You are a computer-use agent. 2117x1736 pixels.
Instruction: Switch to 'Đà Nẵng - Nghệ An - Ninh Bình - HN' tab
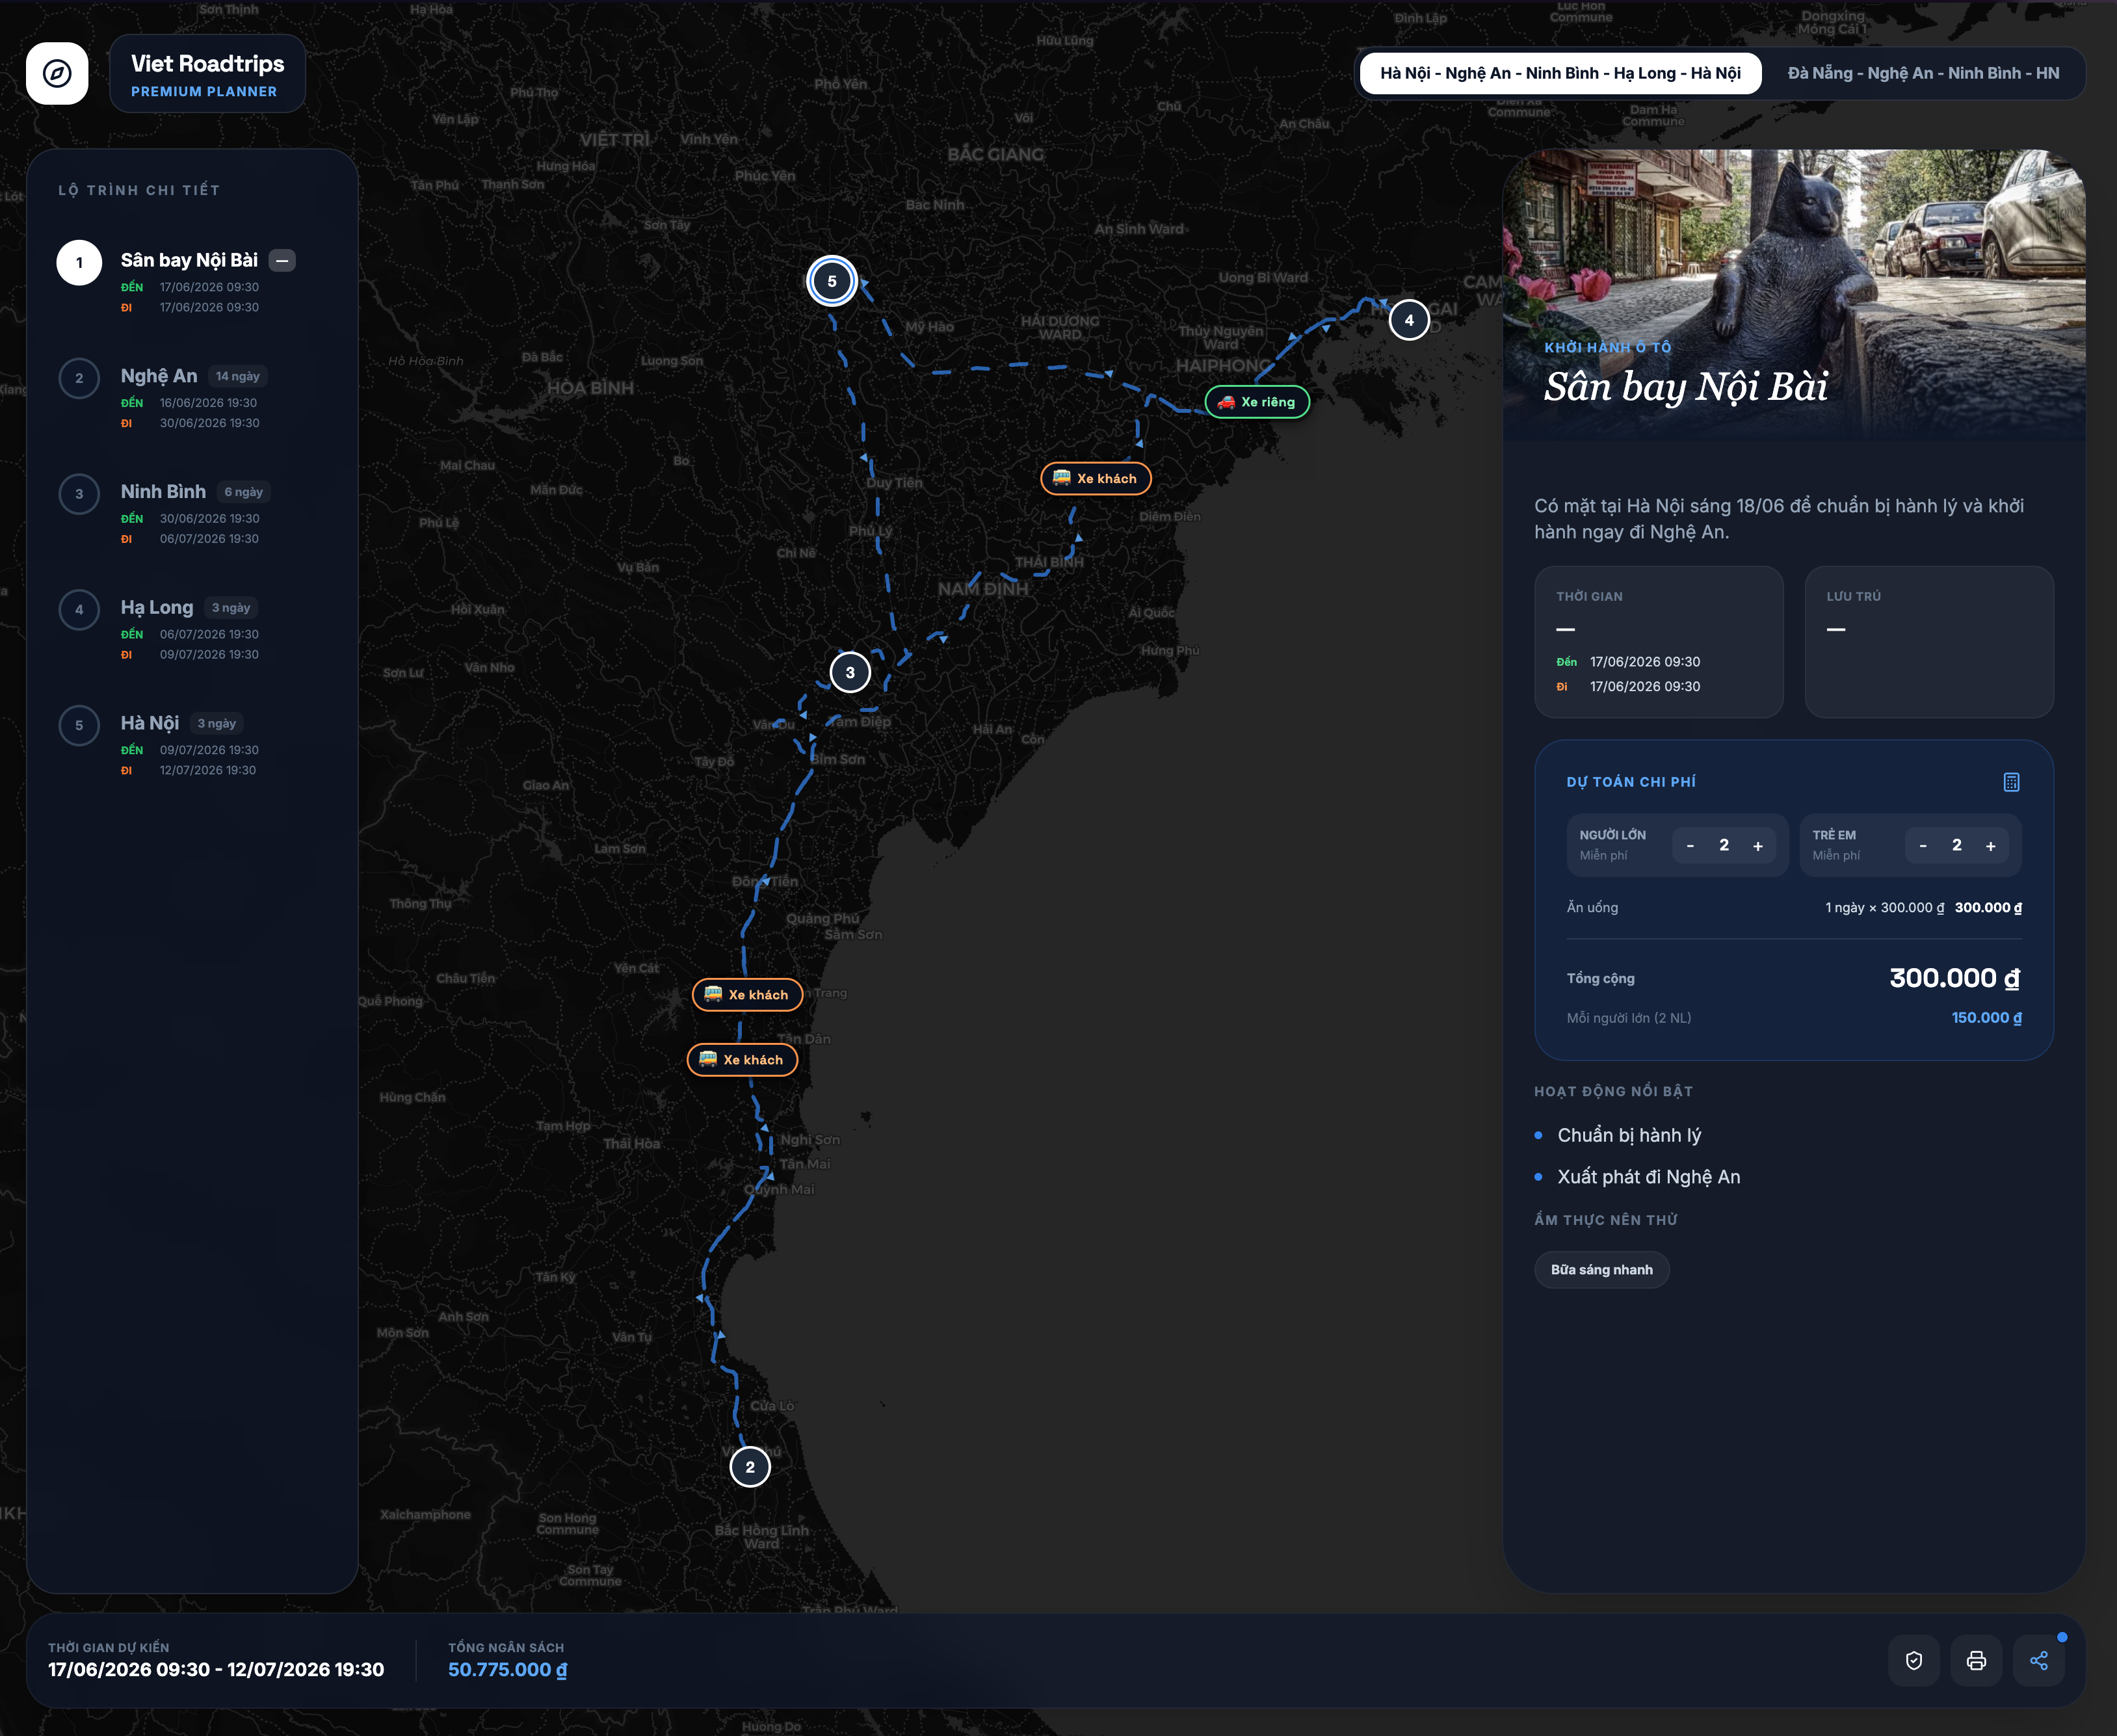(x=1924, y=72)
